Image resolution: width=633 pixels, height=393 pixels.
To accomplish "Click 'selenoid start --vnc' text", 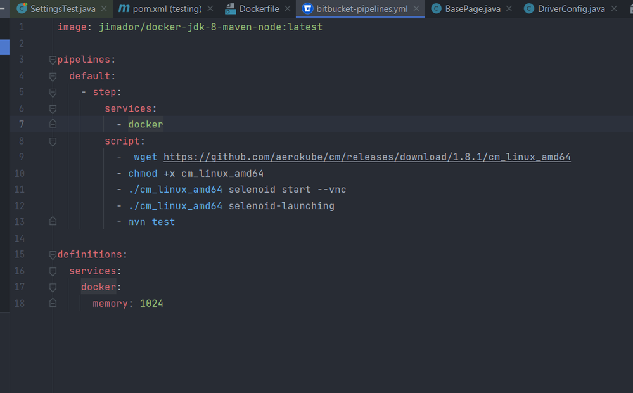I will click(288, 190).
